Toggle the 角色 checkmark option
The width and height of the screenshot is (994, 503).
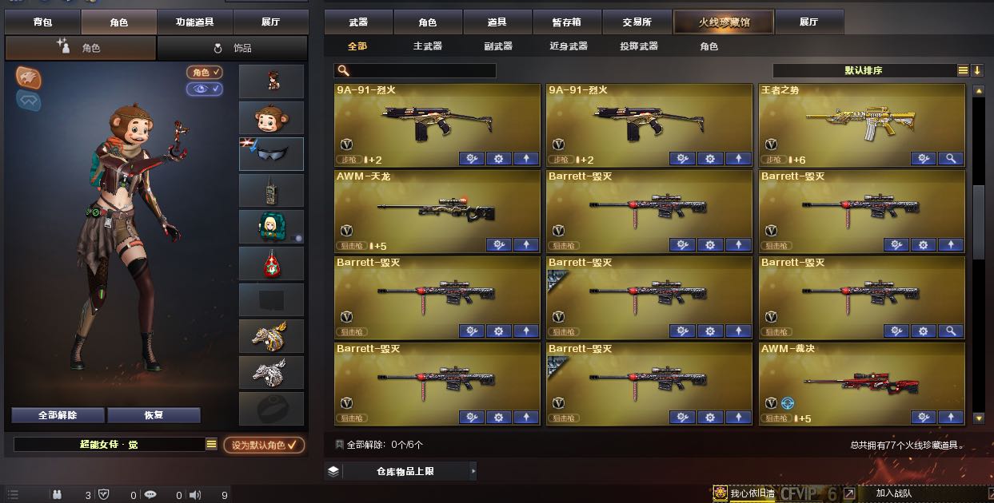205,73
